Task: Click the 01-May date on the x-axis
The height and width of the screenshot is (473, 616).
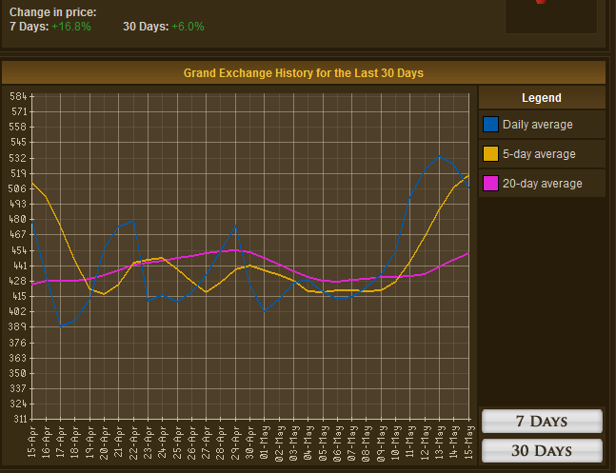Action: click(x=265, y=442)
